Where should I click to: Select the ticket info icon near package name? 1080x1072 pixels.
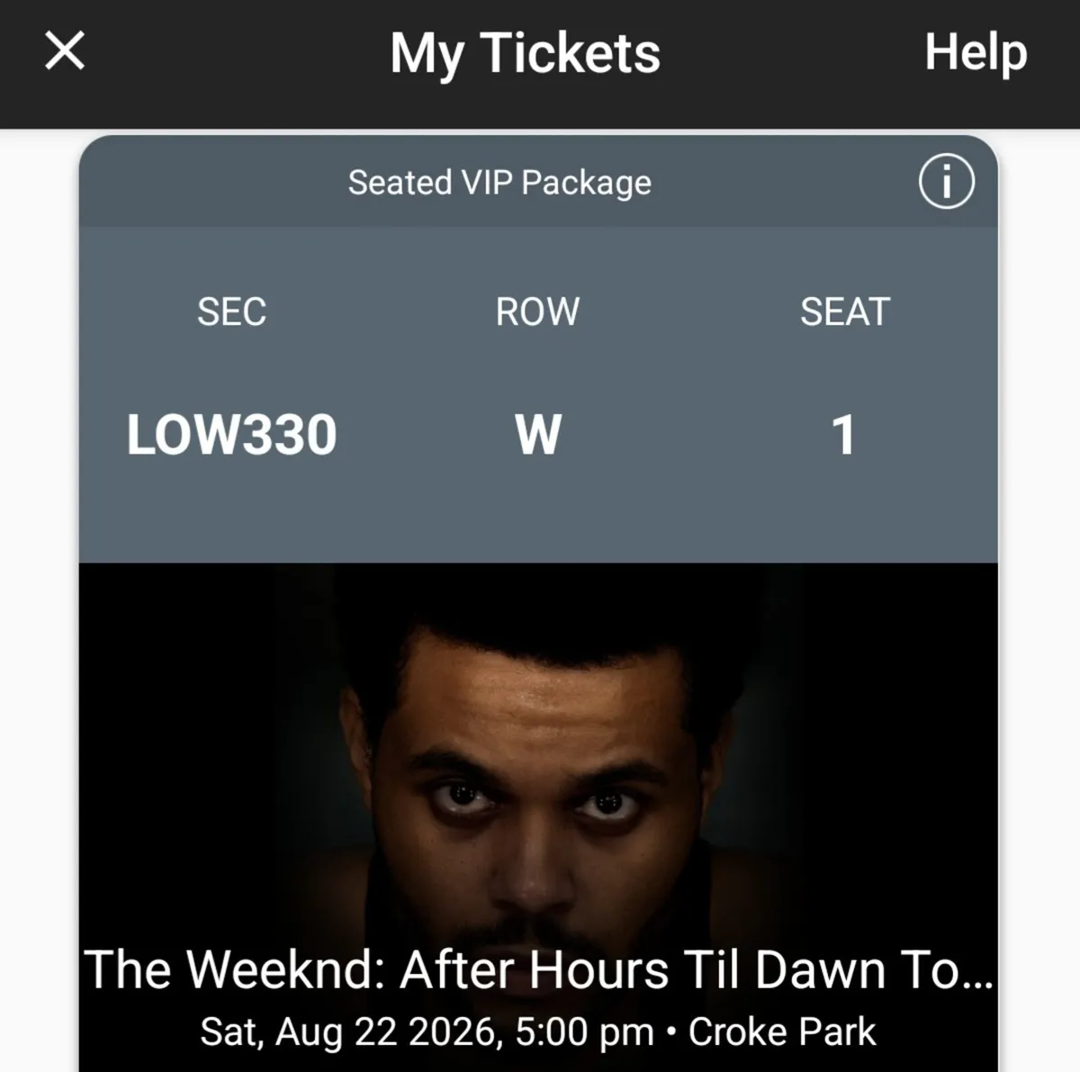coord(946,181)
